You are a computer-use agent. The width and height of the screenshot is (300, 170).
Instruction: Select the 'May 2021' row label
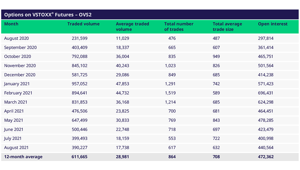(x=13, y=120)
